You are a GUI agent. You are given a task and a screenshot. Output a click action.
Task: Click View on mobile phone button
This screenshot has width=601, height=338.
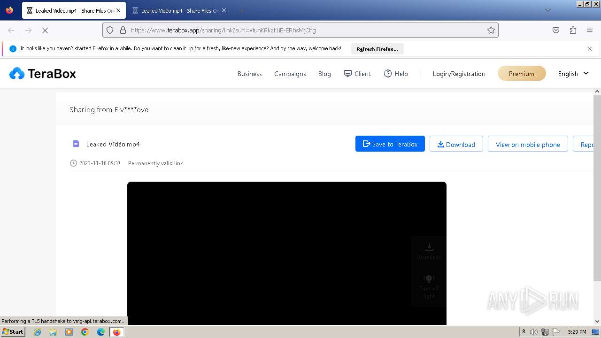coord(528,144)
